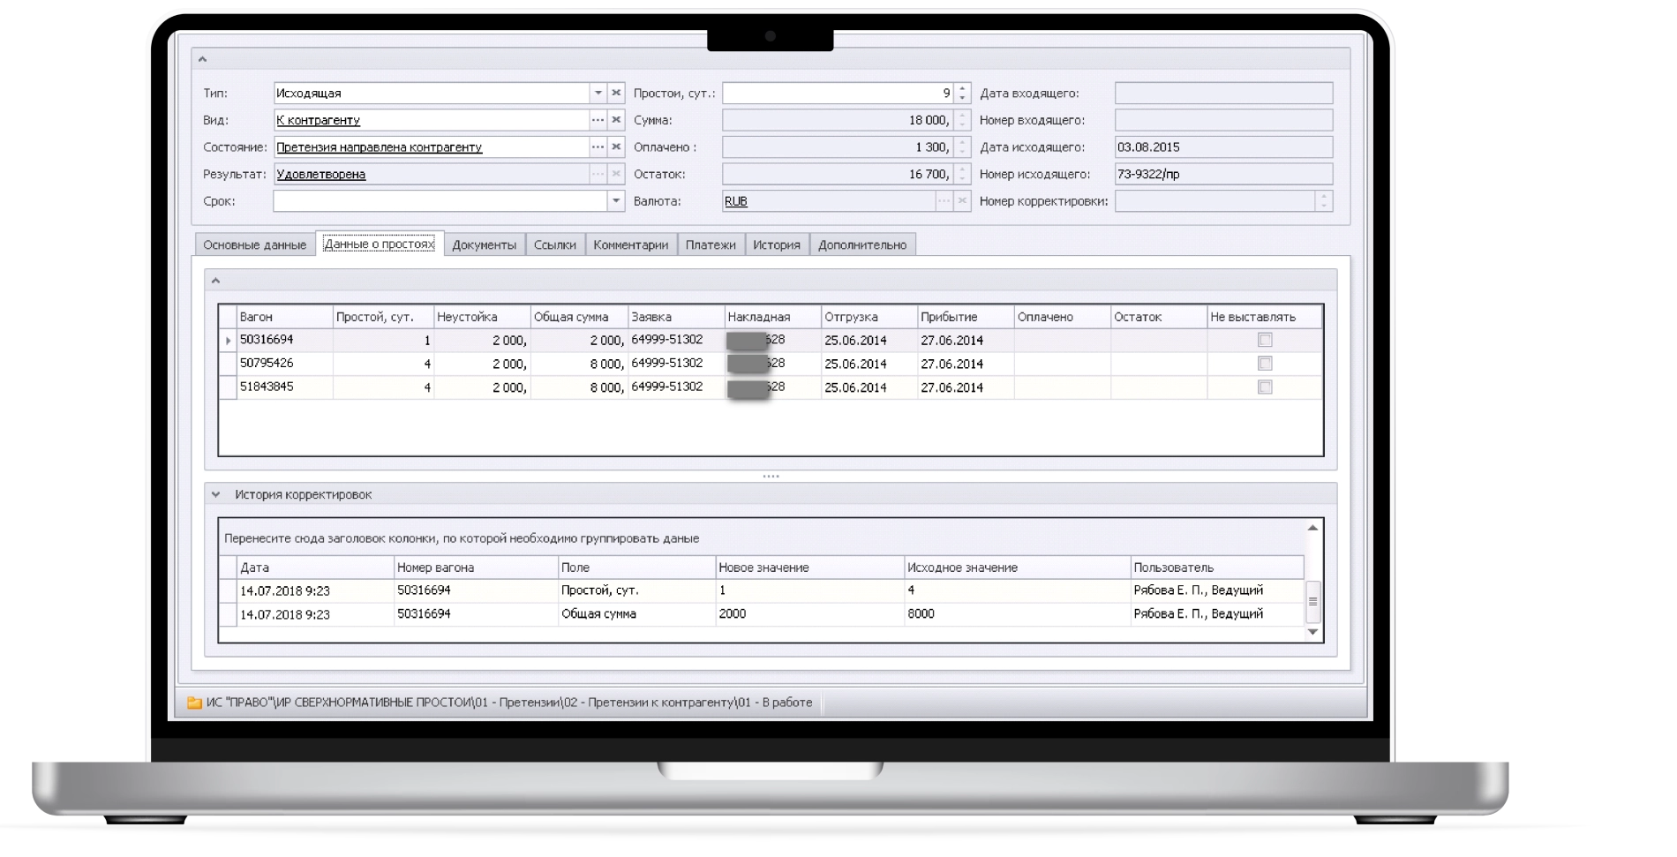Follow the К контрагенту link
1677x857 pixels.
coord(318,120)
